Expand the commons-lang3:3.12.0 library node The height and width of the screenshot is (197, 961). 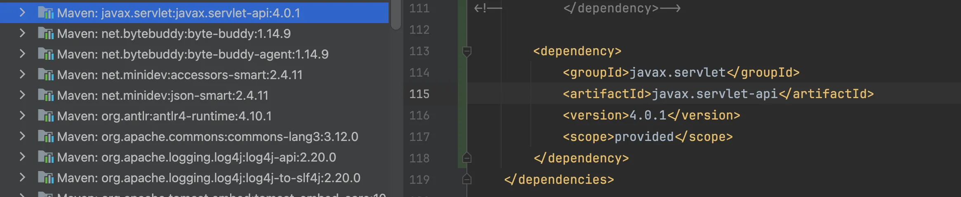(x=22, y=136)
